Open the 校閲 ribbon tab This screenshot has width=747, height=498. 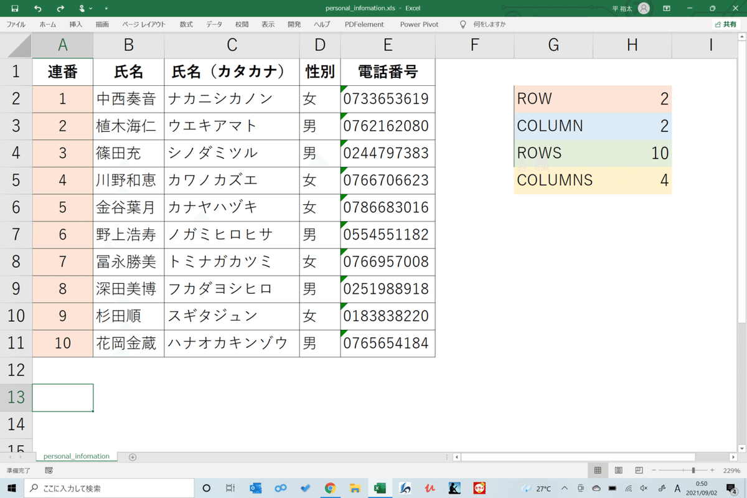point(242,24)
